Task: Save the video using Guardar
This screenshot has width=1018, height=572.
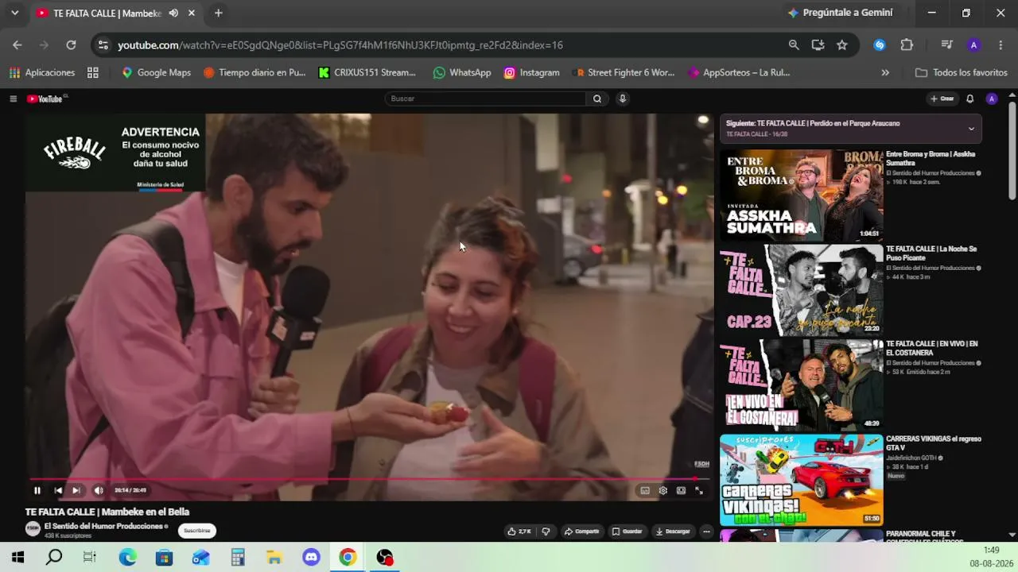Action: (628, 531)
